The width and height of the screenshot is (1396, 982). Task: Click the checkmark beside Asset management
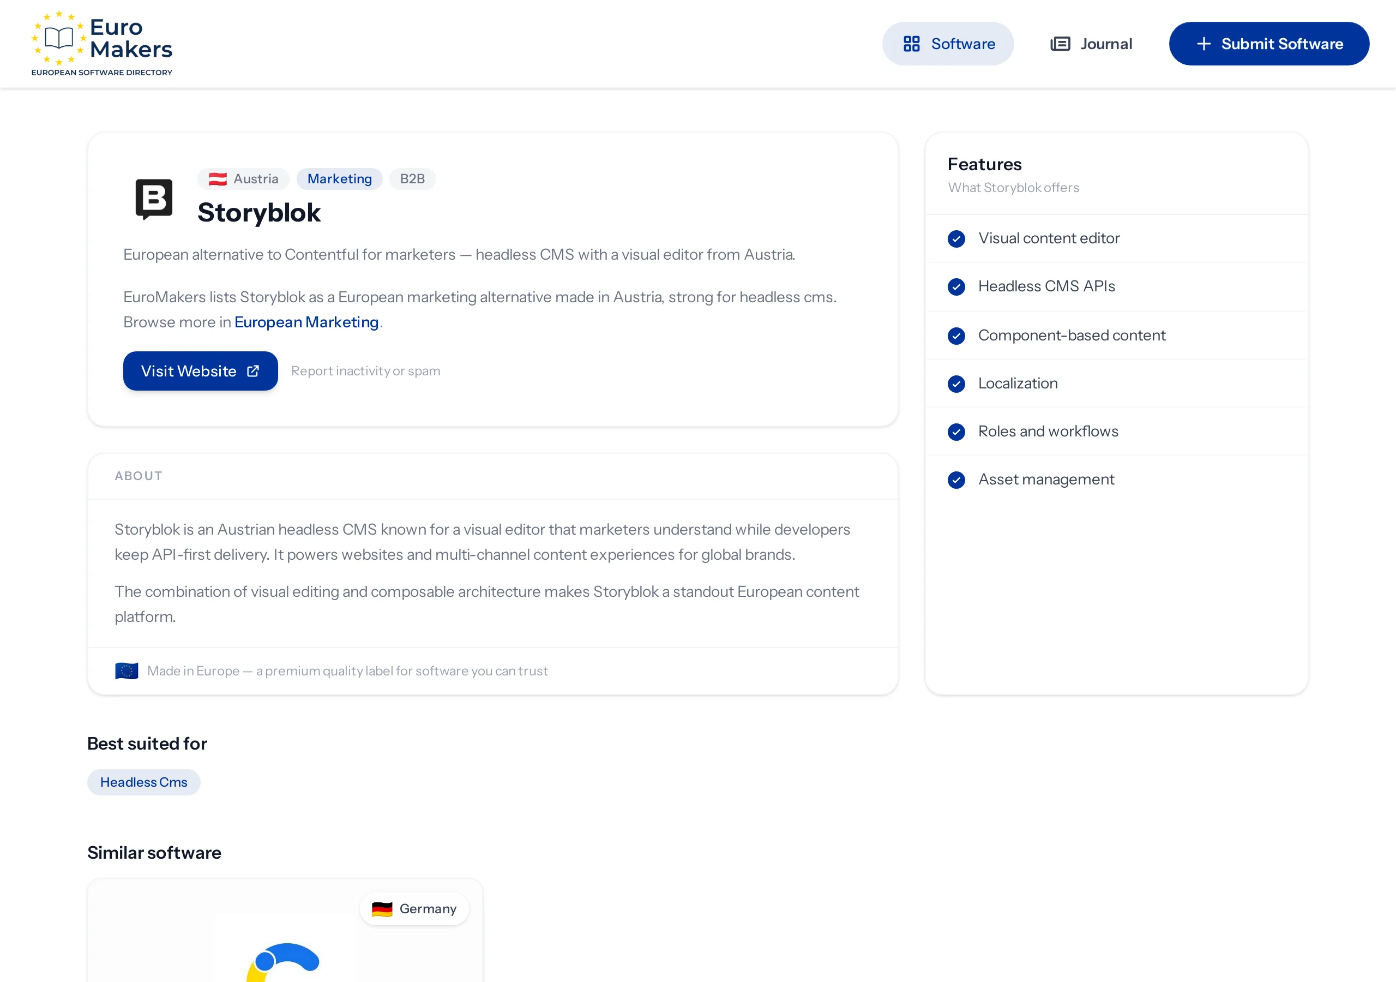tap(956, 480)
